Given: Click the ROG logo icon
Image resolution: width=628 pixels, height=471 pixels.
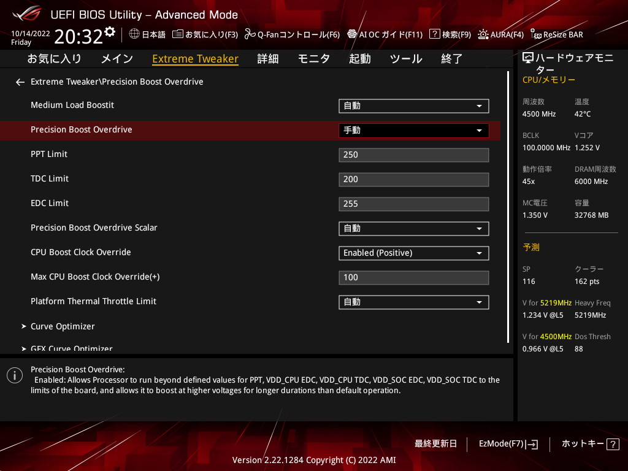Looking at the screenshot, I should click(26, 13).
